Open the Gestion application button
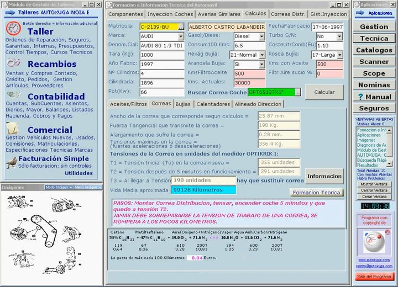Image resolution: width=398 pixels, height=287 pixels. [374, 26]
